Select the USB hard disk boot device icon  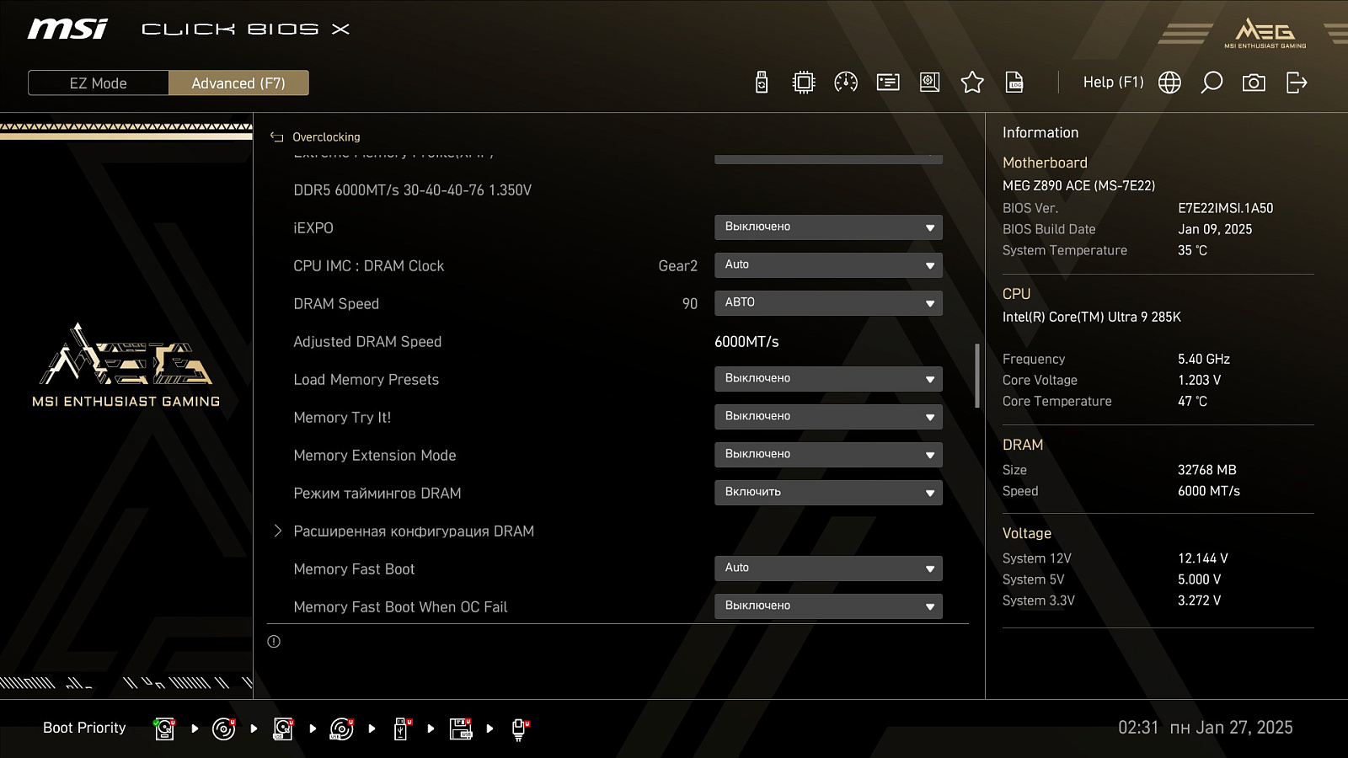point(283,729)
